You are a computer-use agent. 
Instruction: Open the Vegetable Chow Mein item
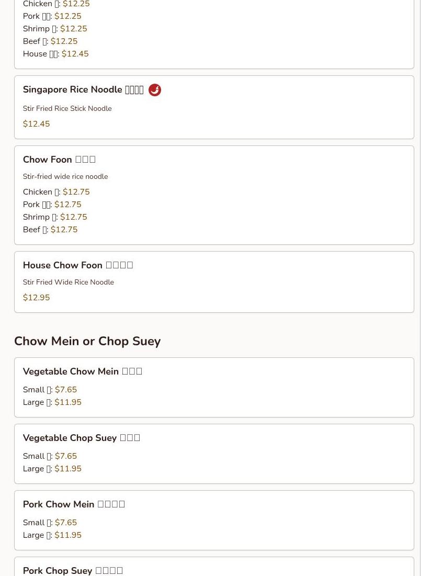pos(82,371)
